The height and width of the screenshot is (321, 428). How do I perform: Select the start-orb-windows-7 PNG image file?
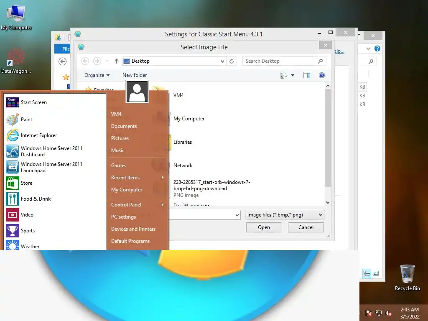click(212, 189)
